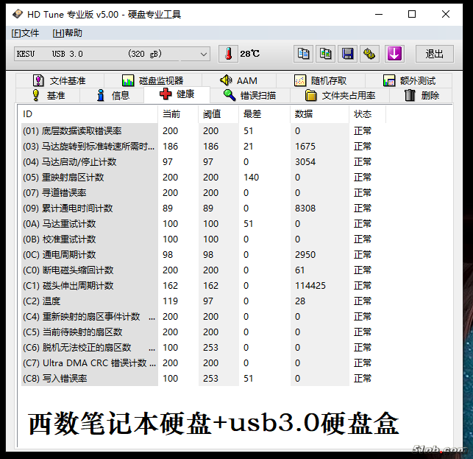Switch to the 信息 tab

coord(113,96)
